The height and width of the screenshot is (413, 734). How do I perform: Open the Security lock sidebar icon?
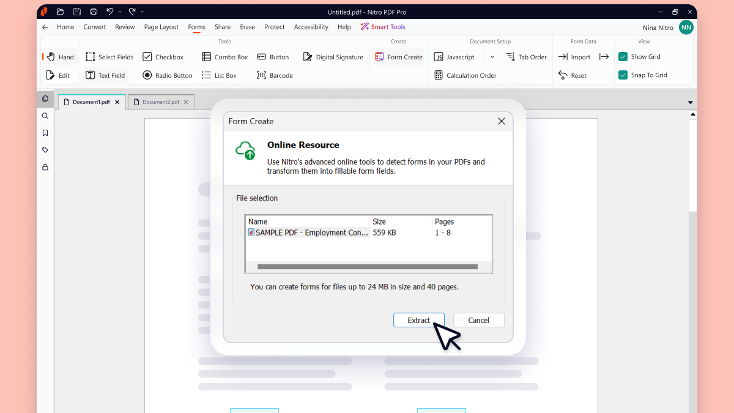[45, 167]
